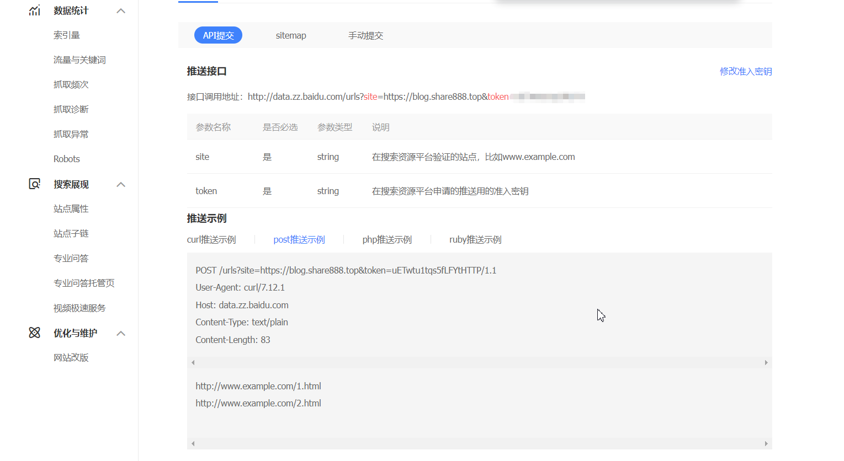Click 'Content-Length: 83' line
This screenshot has width=844, height=461.
point(233,340)
